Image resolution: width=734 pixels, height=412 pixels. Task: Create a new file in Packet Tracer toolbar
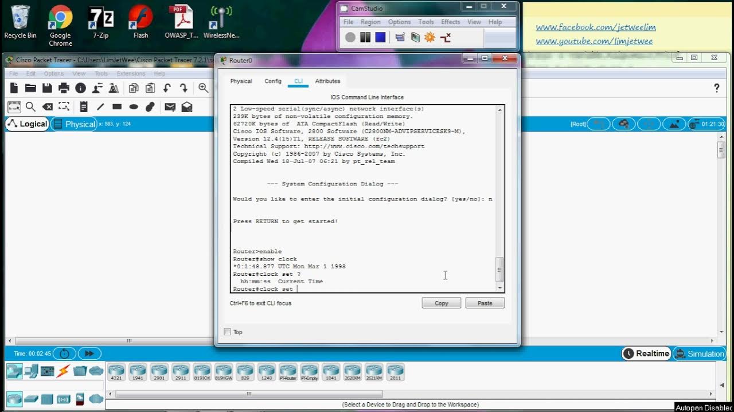[14, 88]
